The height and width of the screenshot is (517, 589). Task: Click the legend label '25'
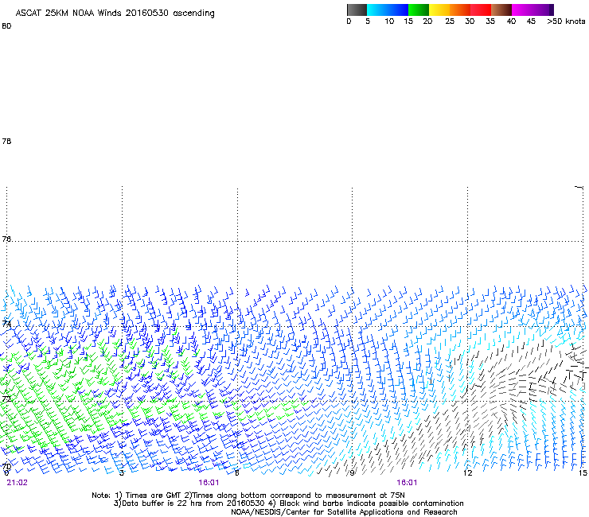click(x=450, y=21)
